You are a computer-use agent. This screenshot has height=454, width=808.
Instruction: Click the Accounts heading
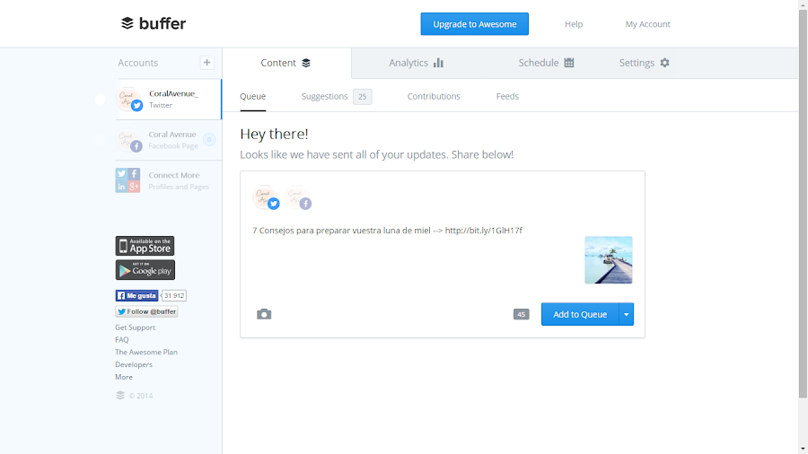pyautogui.click(x=137, y=63)
